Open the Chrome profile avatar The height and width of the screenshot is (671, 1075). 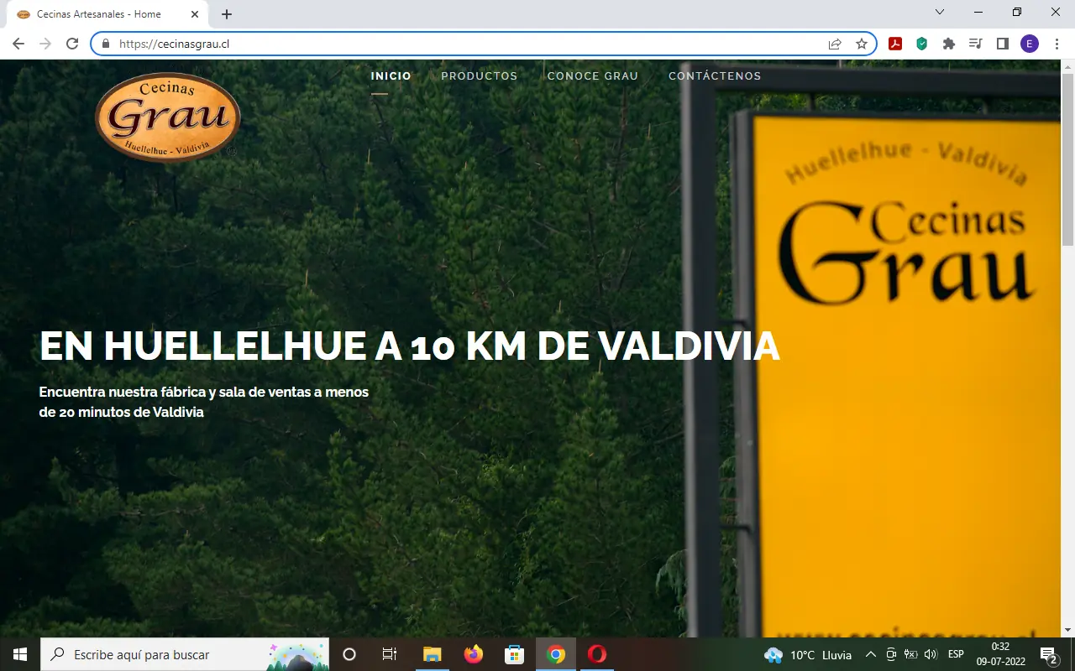(x=1029, y=44)
